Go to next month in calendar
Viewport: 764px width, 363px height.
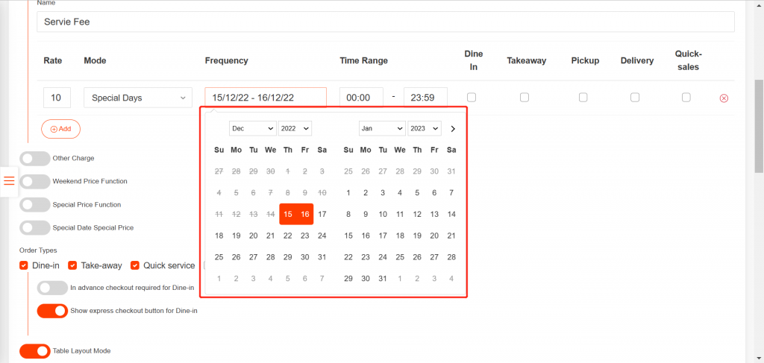[x=453, y=129]
